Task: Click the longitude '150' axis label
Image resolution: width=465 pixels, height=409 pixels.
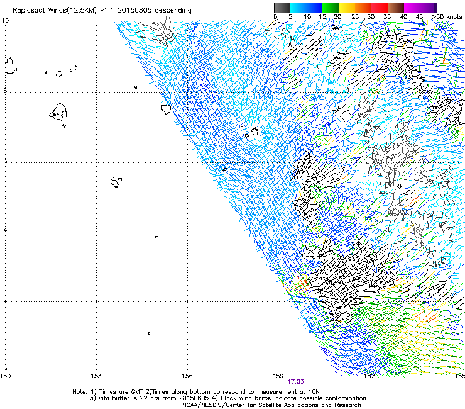Action: [x=5, y=376]
